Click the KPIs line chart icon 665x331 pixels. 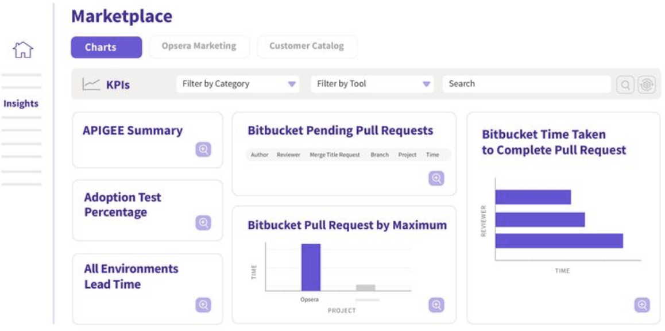91,84
